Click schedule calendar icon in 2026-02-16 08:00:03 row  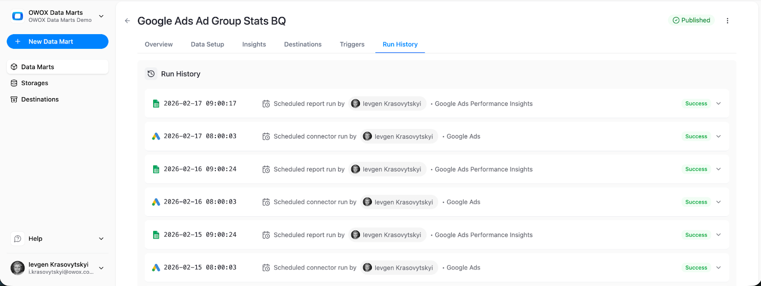[266, 202]
